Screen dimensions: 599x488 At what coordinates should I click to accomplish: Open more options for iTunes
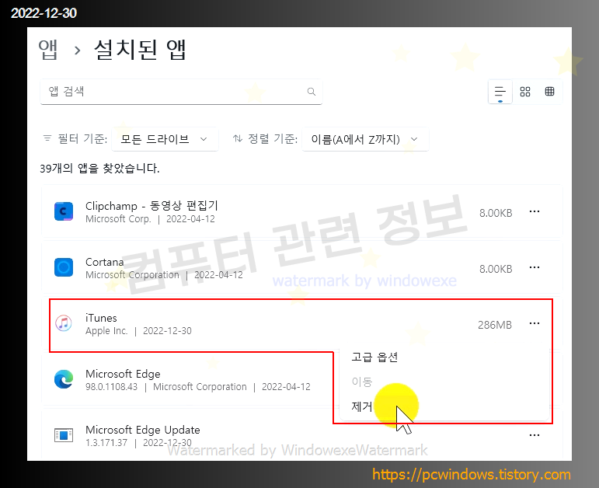click(x=535, y=324)
